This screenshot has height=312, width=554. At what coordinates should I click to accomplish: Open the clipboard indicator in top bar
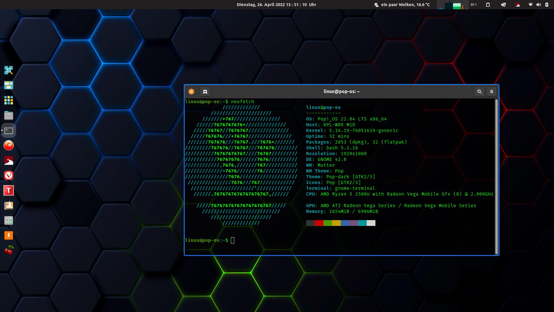488,5
